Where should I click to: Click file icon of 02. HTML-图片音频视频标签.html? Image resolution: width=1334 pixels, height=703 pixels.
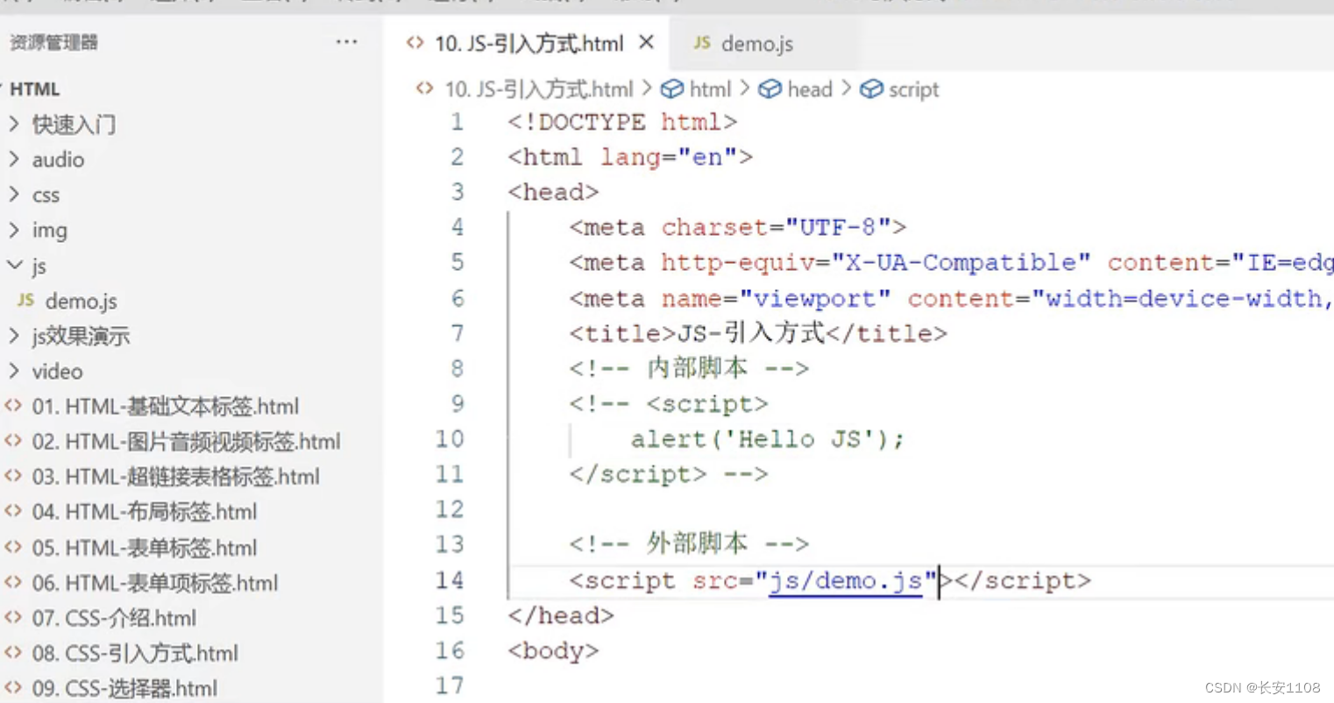[x=12, y=440]
